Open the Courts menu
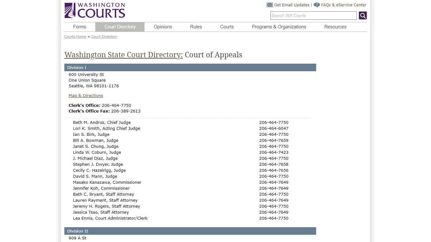This screenshot has height=242, width=431. pos(227,27)
